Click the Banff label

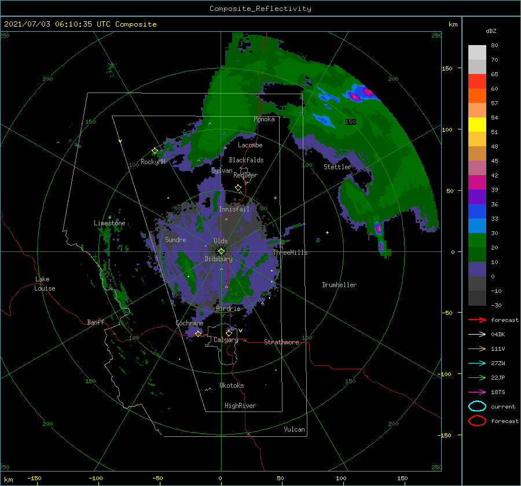96,322
